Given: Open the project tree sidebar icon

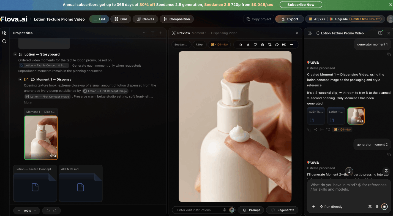Looking at the screenshot, I should coord(4,33).
